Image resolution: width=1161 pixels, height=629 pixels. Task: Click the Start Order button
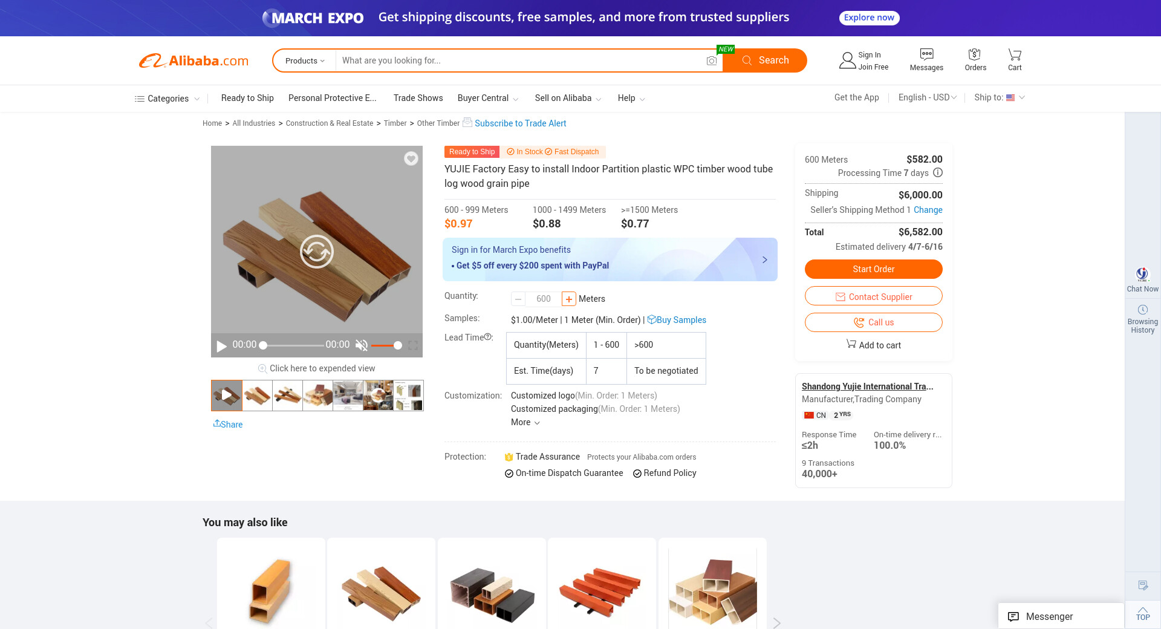coord(873,269)
